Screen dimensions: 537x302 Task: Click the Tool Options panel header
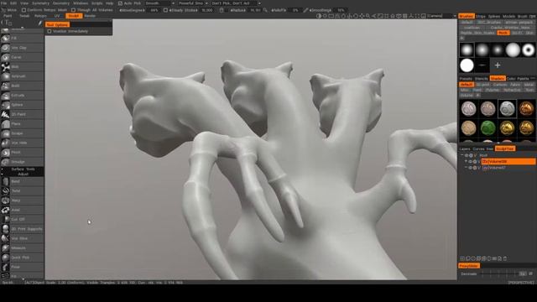(x=57, y=24)
